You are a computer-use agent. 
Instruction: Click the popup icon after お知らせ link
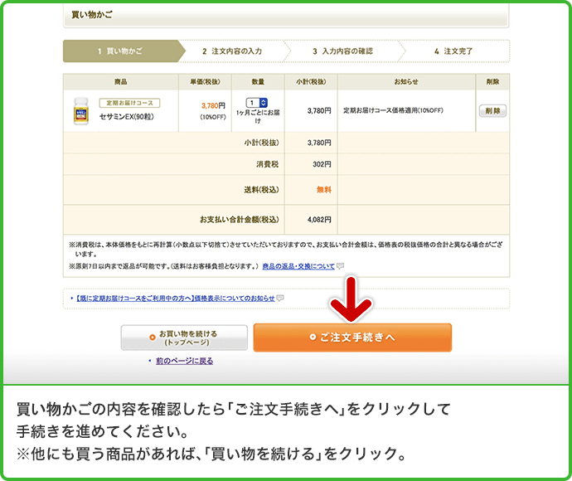click(x=280, y=299)
